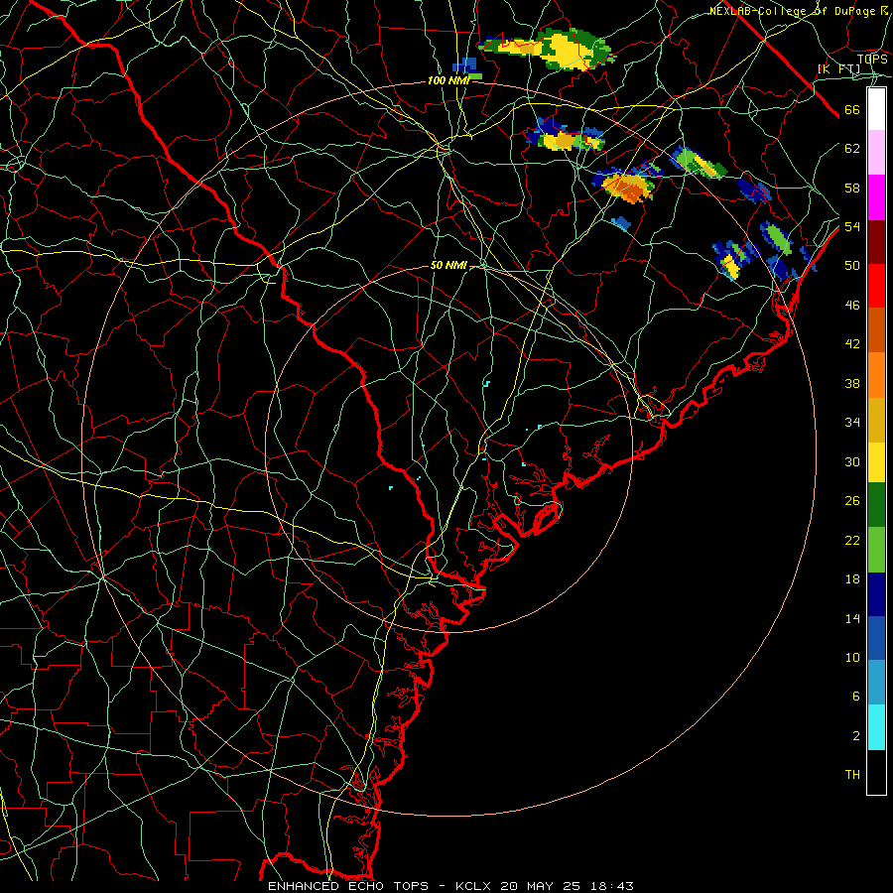The height and width of the screenshot is (893, 893).
Task: Click the "58" scale label
Action: (852, 188)
